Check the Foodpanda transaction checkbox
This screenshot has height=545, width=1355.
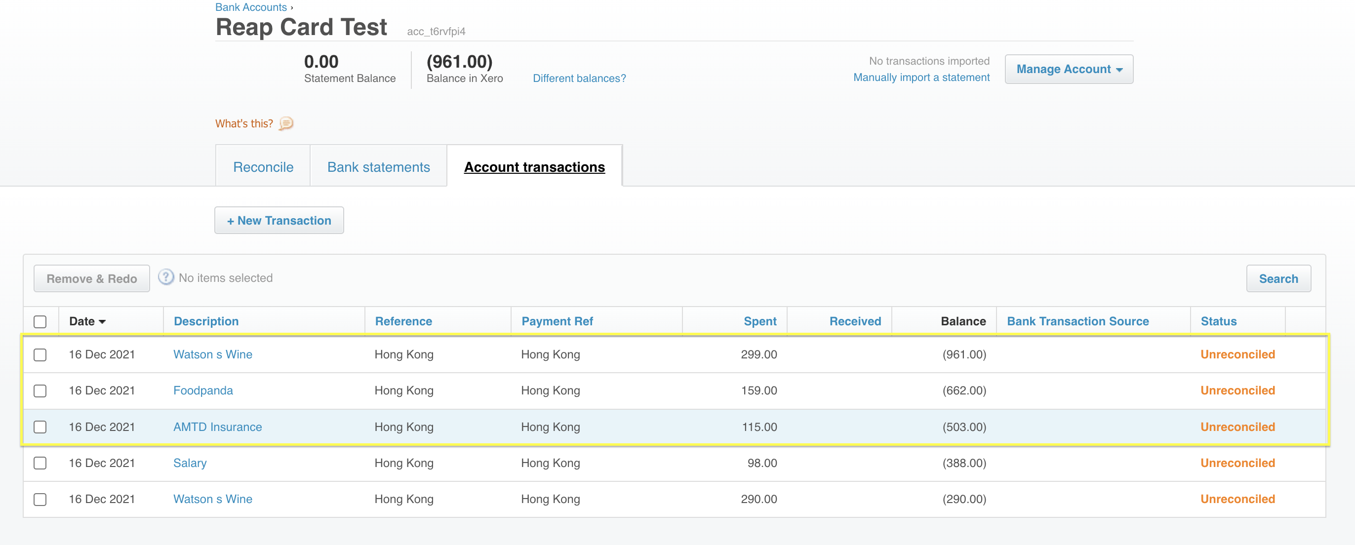pos(40,391)
